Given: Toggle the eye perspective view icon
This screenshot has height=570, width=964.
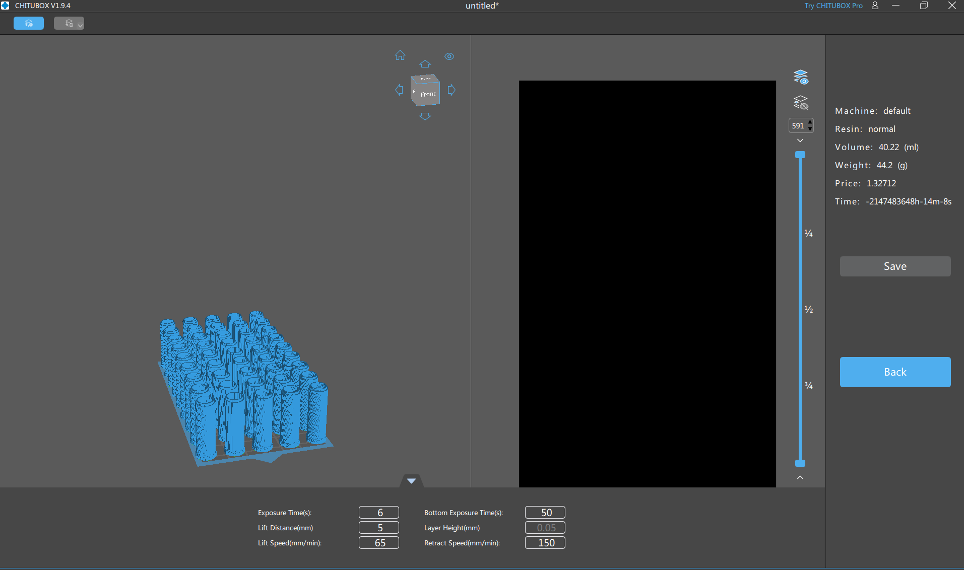Looking at the screenshot, I should coord(449,56).
